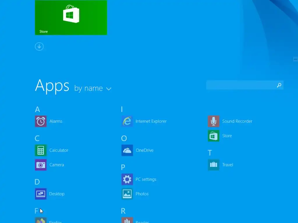Click the search magnifier icon
The width and height of the screenshot is (298, 223).
[279, 85]
